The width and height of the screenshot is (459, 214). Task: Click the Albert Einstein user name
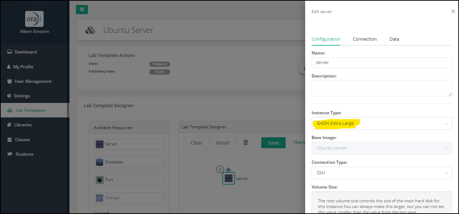tap(34, 31)
